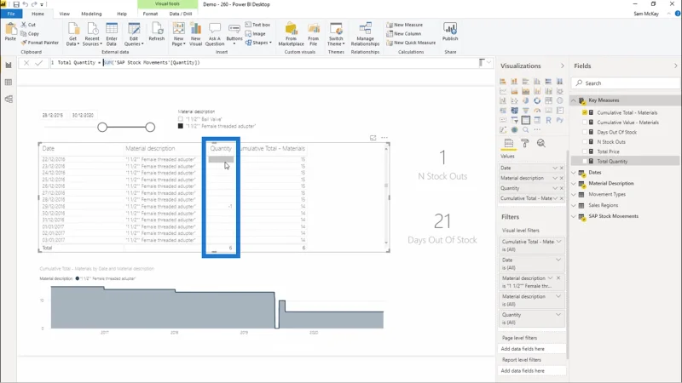682x383 pixels.
Task: Save the file using the title bar icon
Action: tap(16, 4)
